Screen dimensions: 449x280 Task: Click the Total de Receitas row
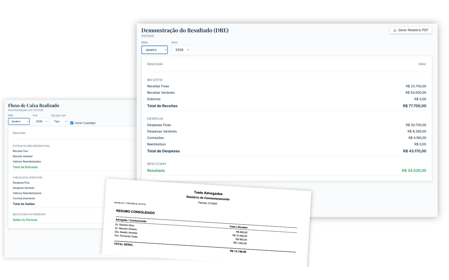click(x=287, y=106)
